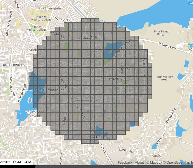Click the Iblur Firing Range label
Viewport: 193px width, 168px height.
click(x=161, y=33)
